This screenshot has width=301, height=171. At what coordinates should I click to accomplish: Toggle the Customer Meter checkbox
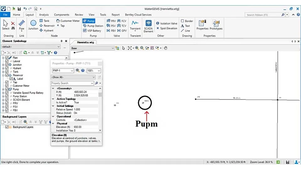(7, 86)
